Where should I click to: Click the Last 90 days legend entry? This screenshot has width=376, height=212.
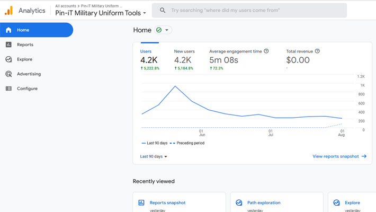point(155,143)
